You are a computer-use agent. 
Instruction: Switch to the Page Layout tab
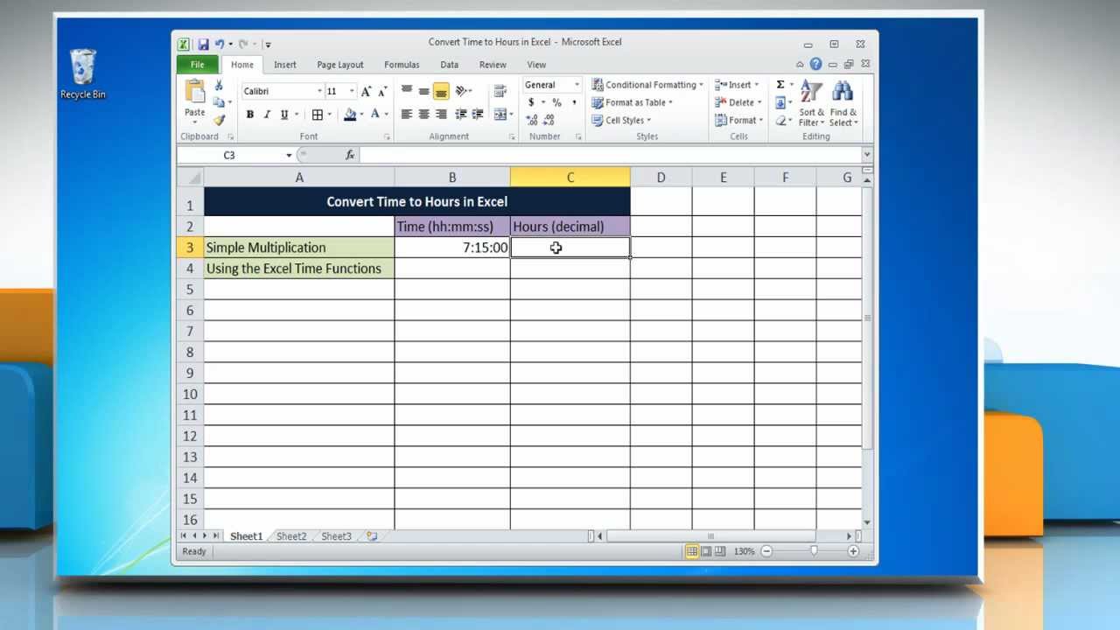pyautogui.click(x=340, y=65)
